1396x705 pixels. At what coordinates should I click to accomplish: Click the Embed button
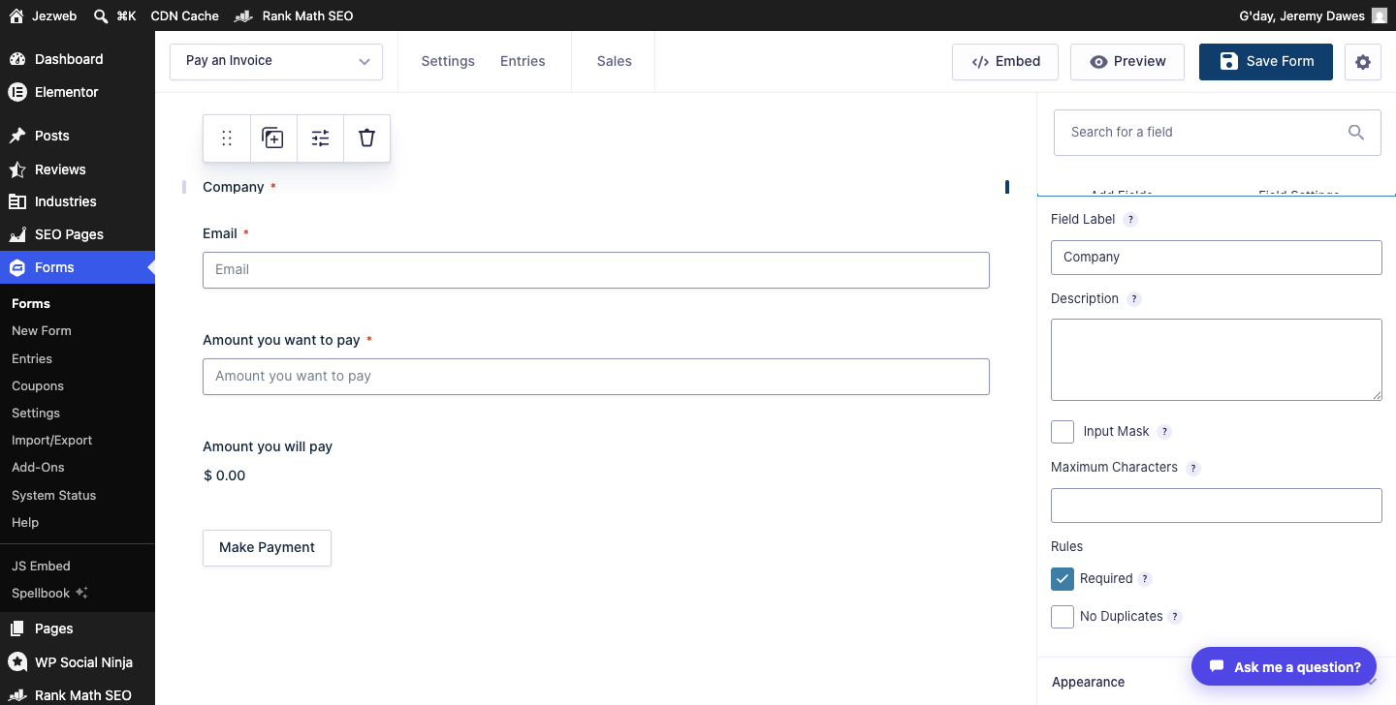(1006, 61)
